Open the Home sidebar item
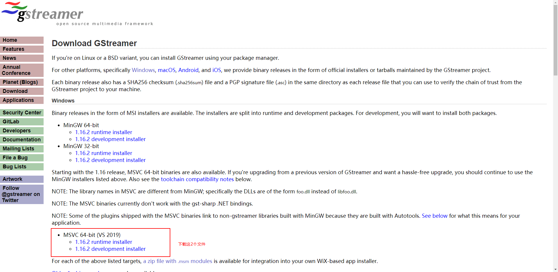This screenshot has height=272, width=558. pyautogui.click(x=22, y=40)
